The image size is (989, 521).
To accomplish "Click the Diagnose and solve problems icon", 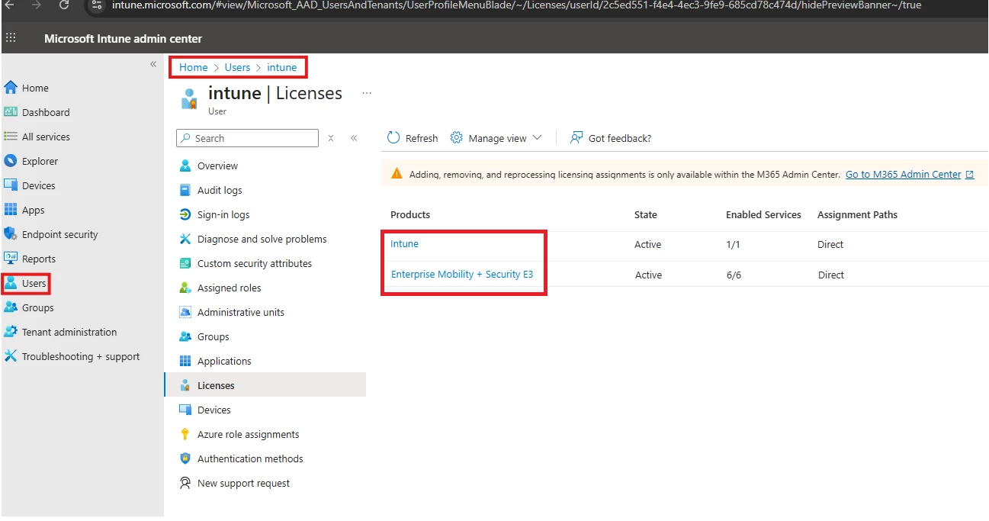I will coord(185,239).
